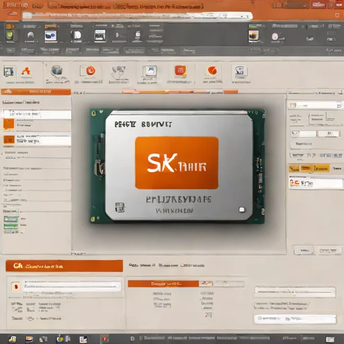This screenshot has width=344, height=344.
Task: Select the lower orange square thumbnail in left panel
Action: point(9,140)
